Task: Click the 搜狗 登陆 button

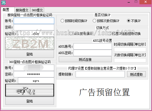Action: pyautogui.click(x=30, y=54)
